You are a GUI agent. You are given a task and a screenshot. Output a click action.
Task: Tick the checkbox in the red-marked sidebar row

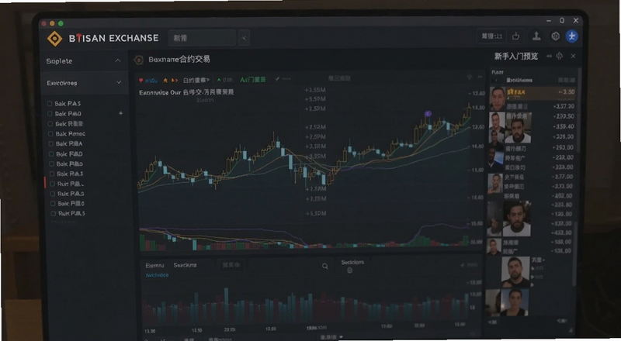pyautogui.click(x=52, y=184)
